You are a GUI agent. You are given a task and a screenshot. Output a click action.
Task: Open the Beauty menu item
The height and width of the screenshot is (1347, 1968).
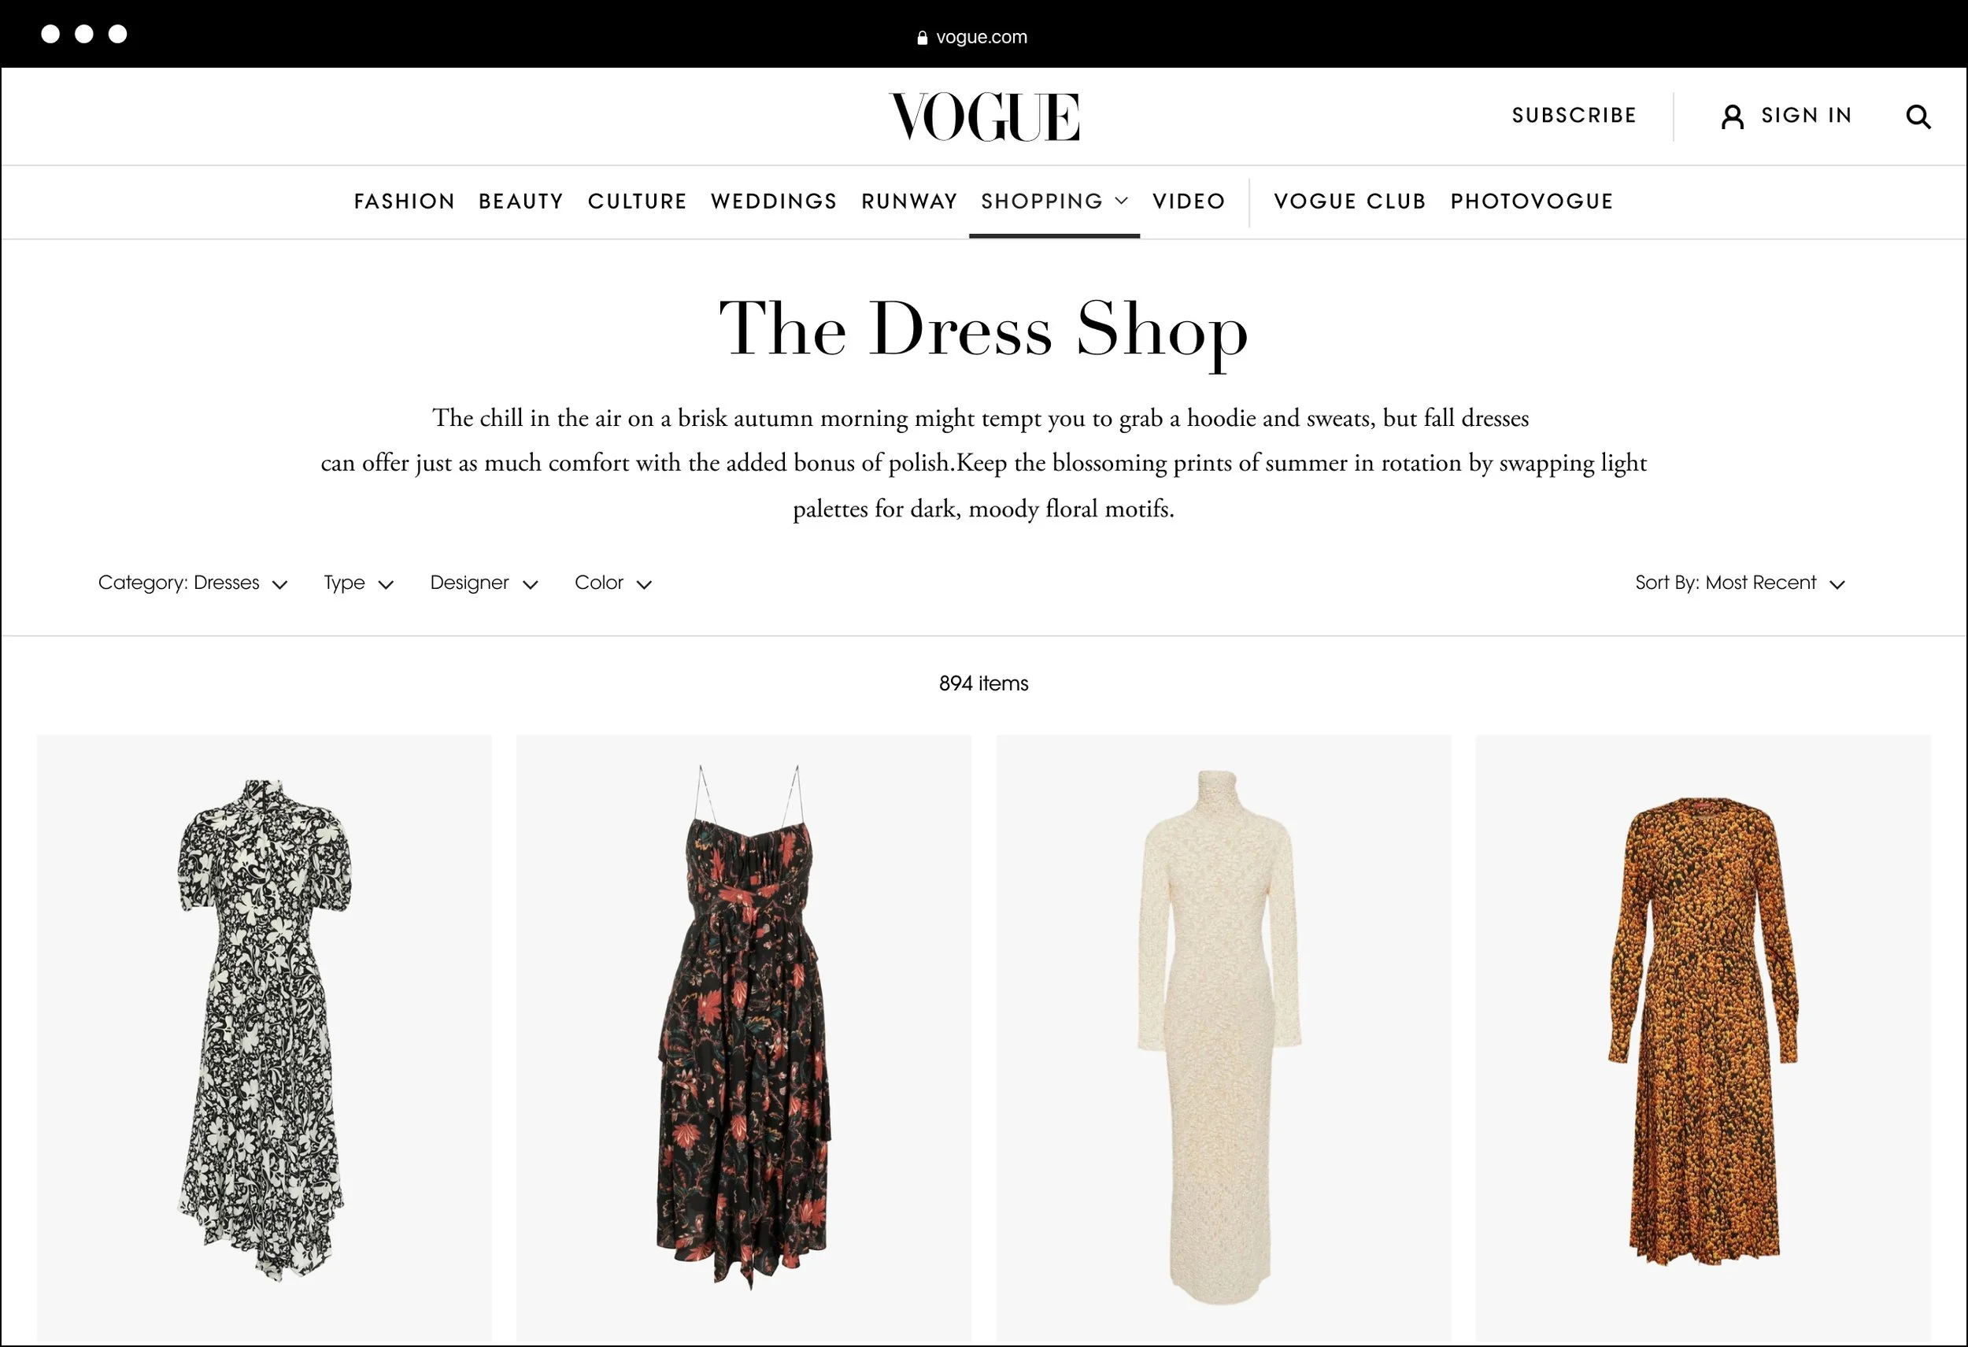521,202
